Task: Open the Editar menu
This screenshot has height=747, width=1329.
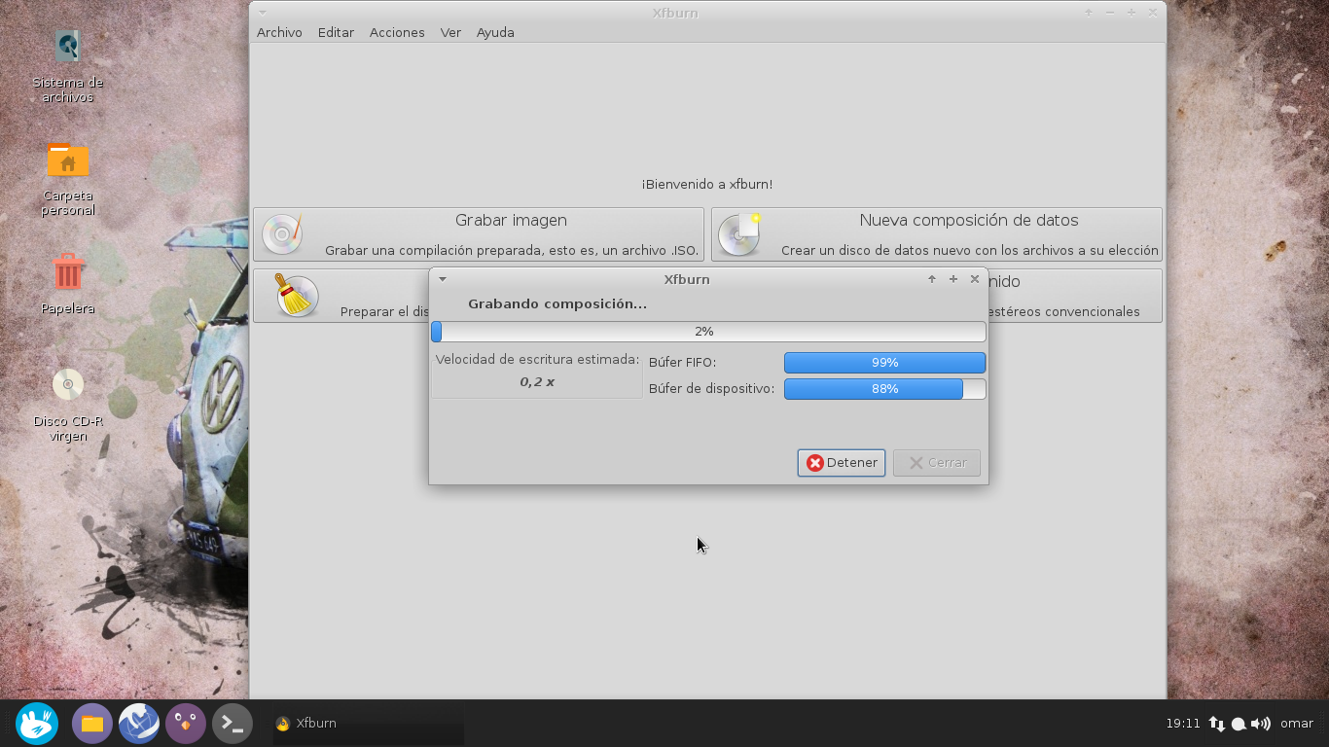Action: [336, 32]
